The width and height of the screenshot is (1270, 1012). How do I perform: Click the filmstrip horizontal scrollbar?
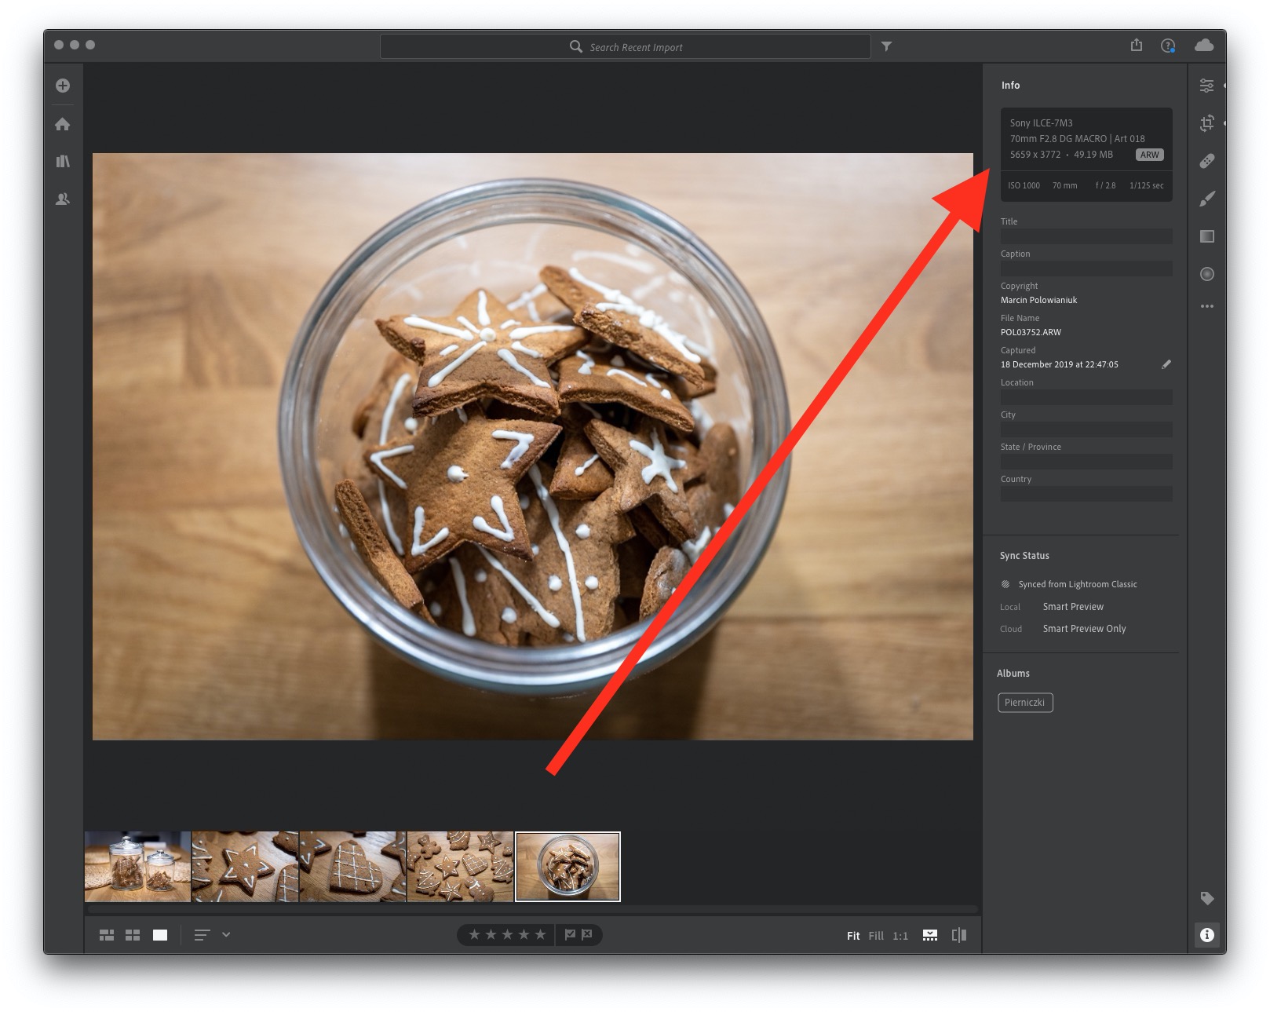(533, 909)
